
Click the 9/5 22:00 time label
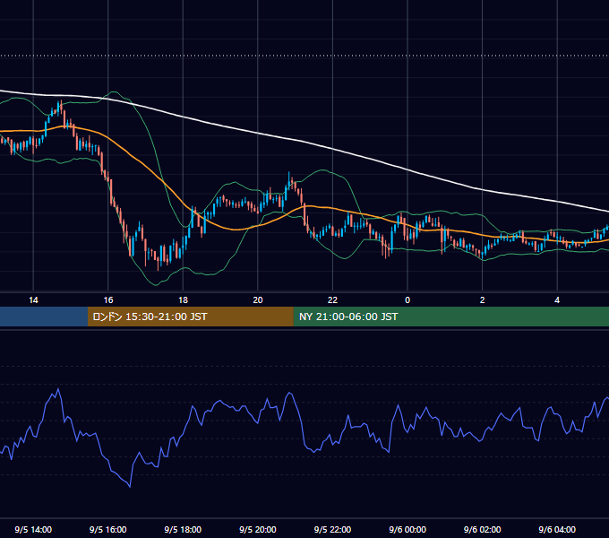(x=332, y=529)
